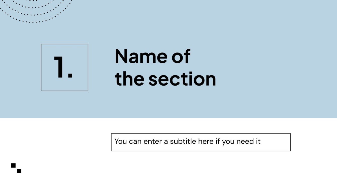Click the upper black square of the logo
337x190 pixels.
pos(13,166)
